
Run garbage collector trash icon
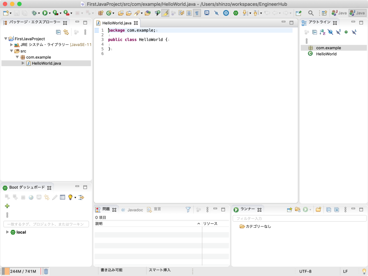click(x=46, y=271)
